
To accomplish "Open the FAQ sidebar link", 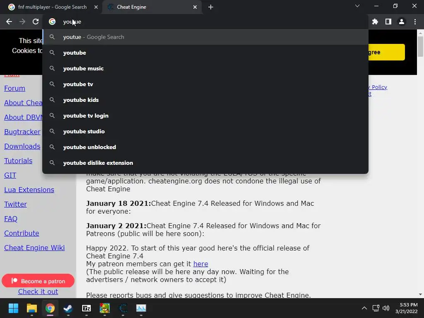I will (10, 219).
